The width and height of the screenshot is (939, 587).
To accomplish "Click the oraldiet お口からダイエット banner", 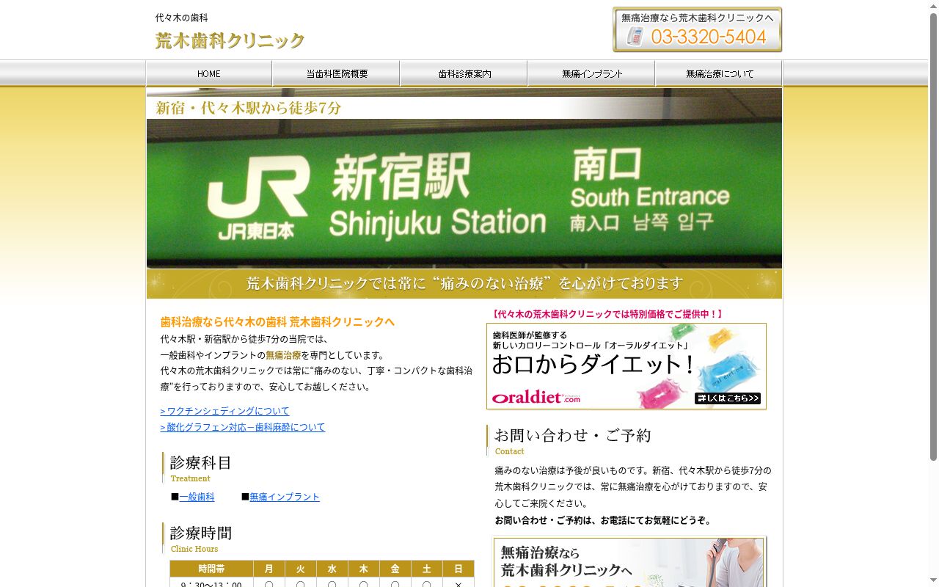I will point(626,366).
